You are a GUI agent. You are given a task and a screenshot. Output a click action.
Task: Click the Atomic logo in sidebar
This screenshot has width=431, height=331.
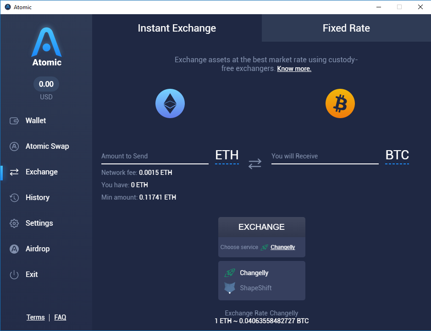click(x=46, y=47)
